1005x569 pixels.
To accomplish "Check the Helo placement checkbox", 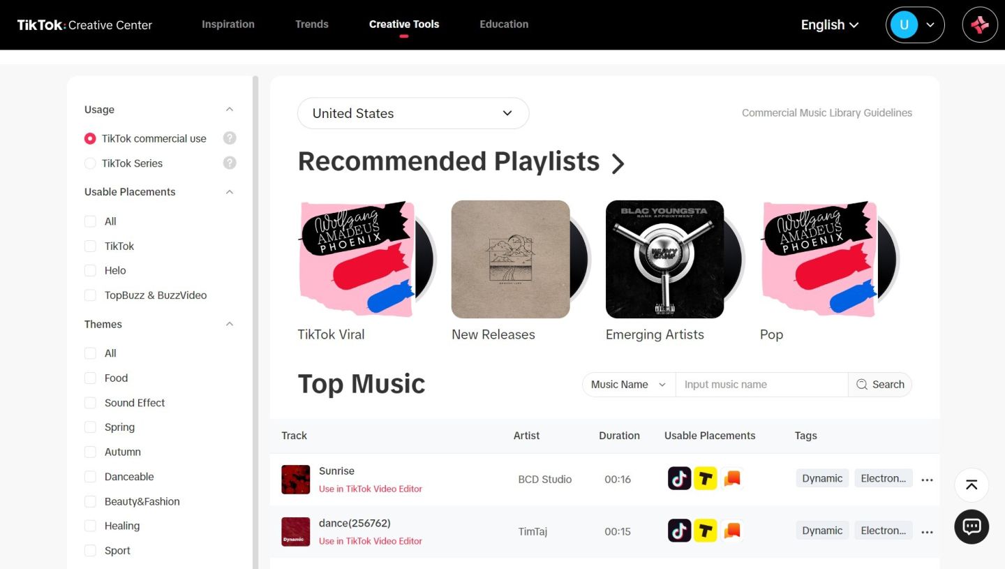I will [x=90, y=270].
